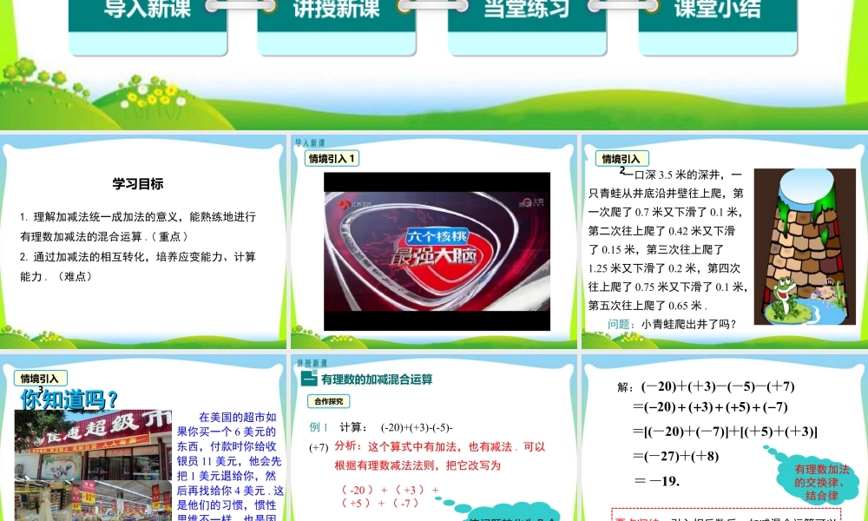868x521 pixels.
Task: Click the 你知道吗 heading
Action: tap(69, 399)
